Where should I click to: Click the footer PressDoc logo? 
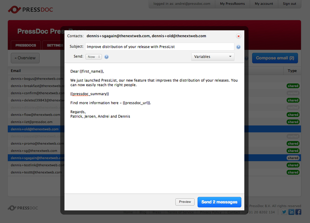[x=23, y=208]
